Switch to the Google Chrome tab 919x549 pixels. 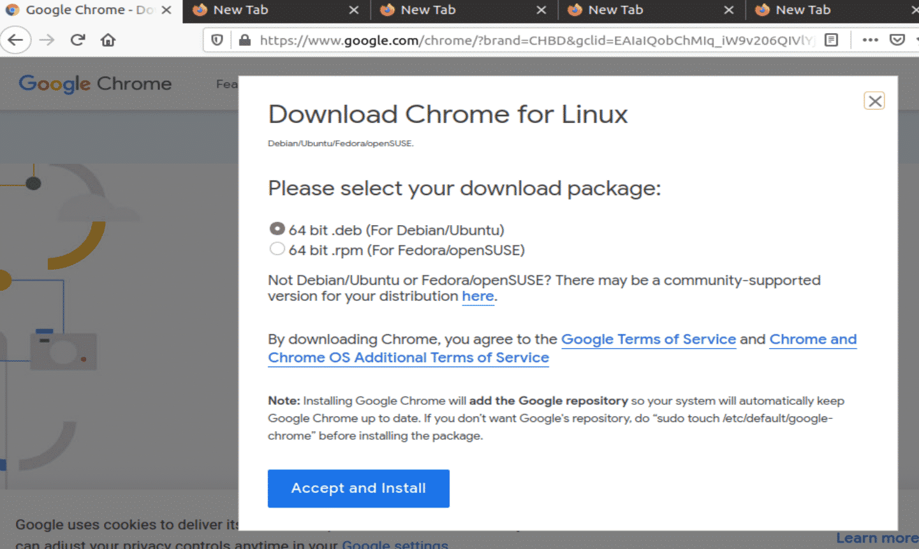click(x=83, y=10)
